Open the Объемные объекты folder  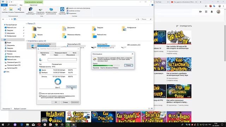click(71, 35)
